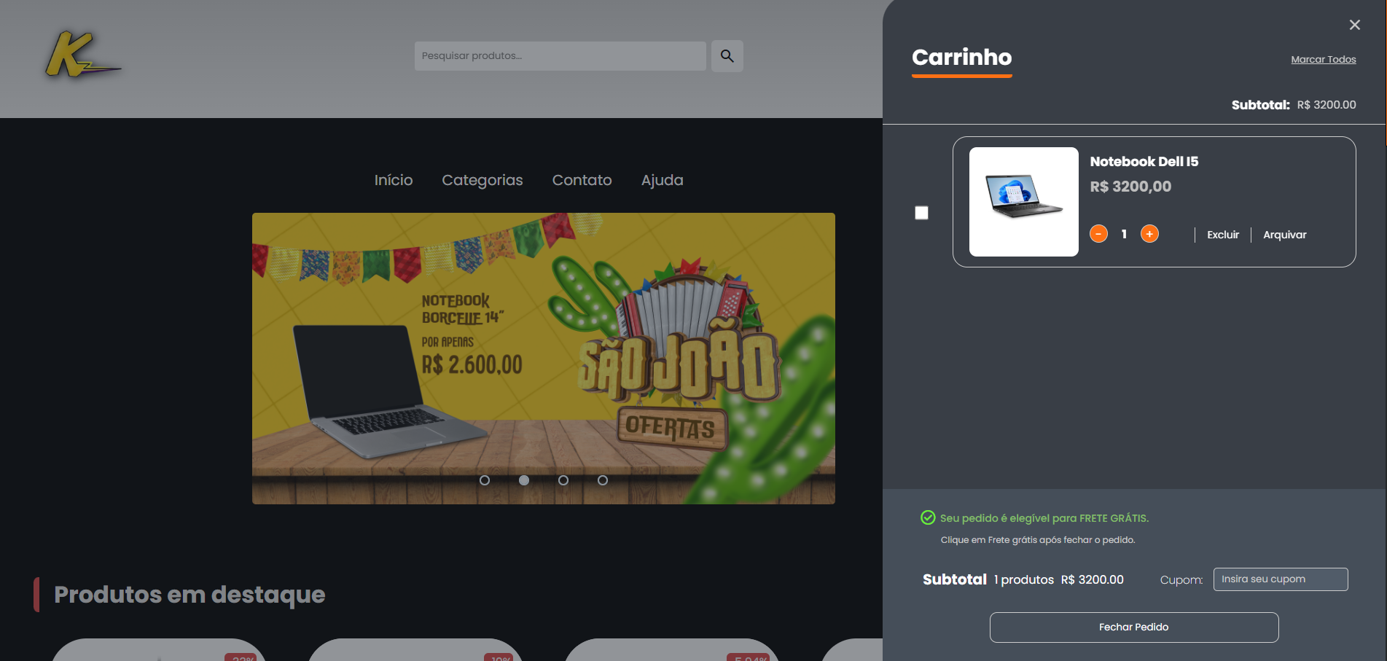This screenshot has width=1387, height=661.
Task: Click the green free-shipping check icon
Action: 928,517
